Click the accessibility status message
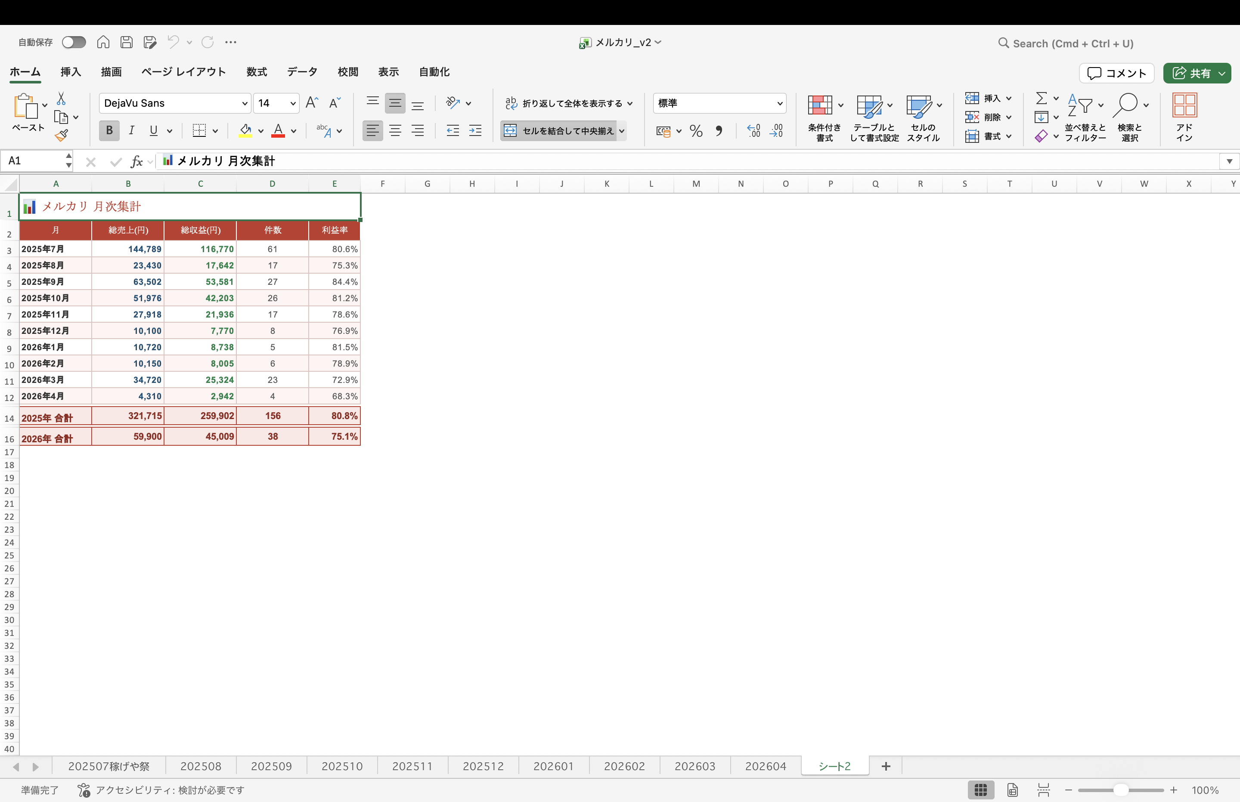The height and width of the screenshot is (802, 1240). click(x=161, y=790)
